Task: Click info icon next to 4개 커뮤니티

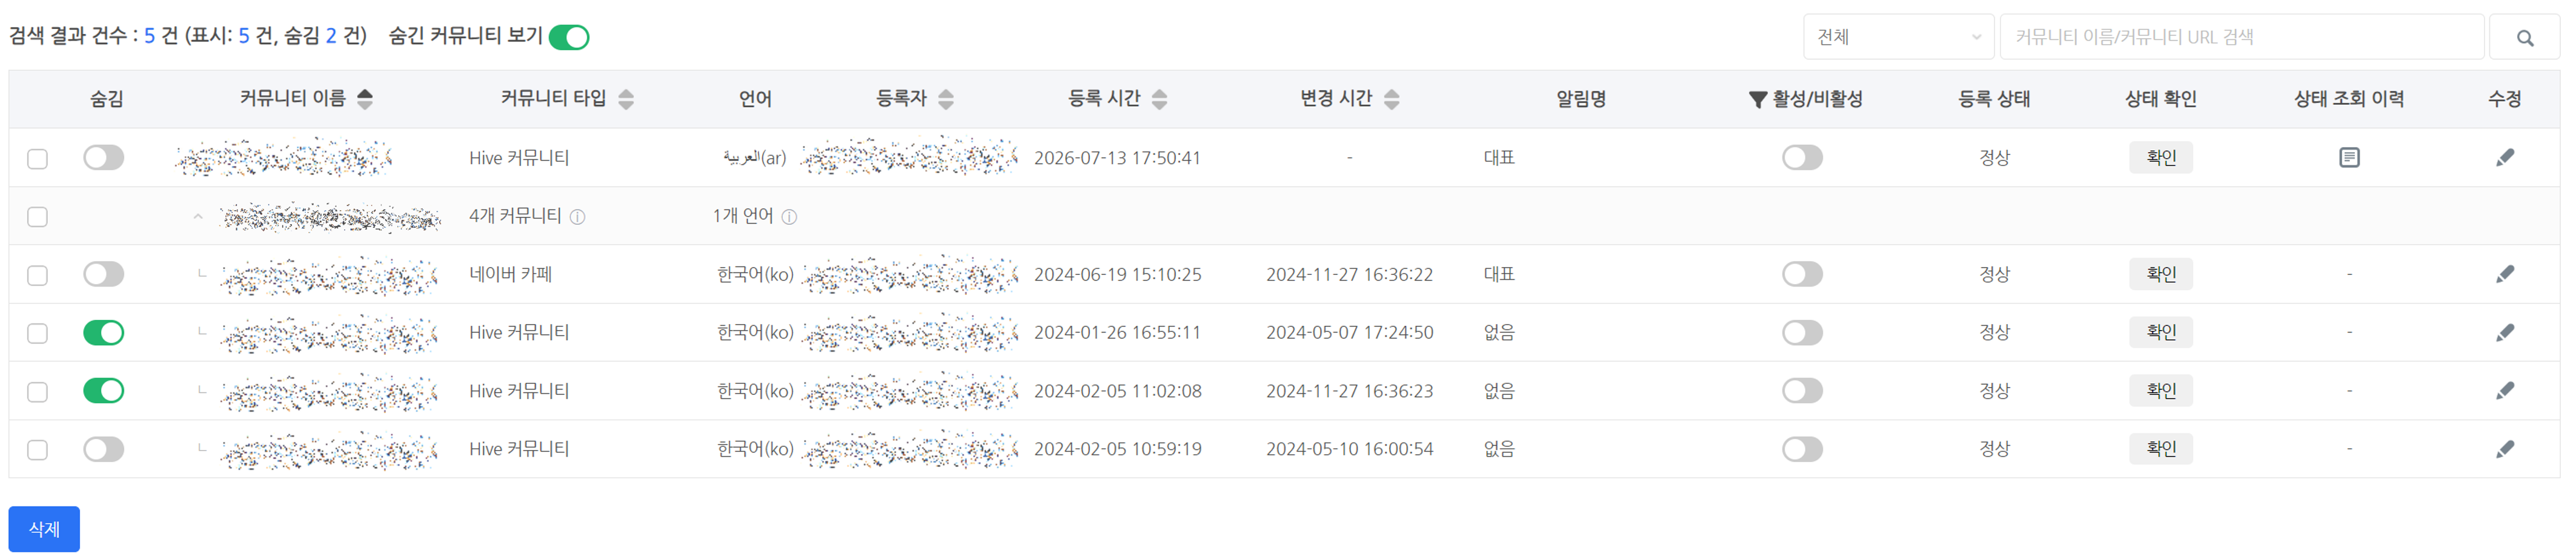Action: point(577,217)
